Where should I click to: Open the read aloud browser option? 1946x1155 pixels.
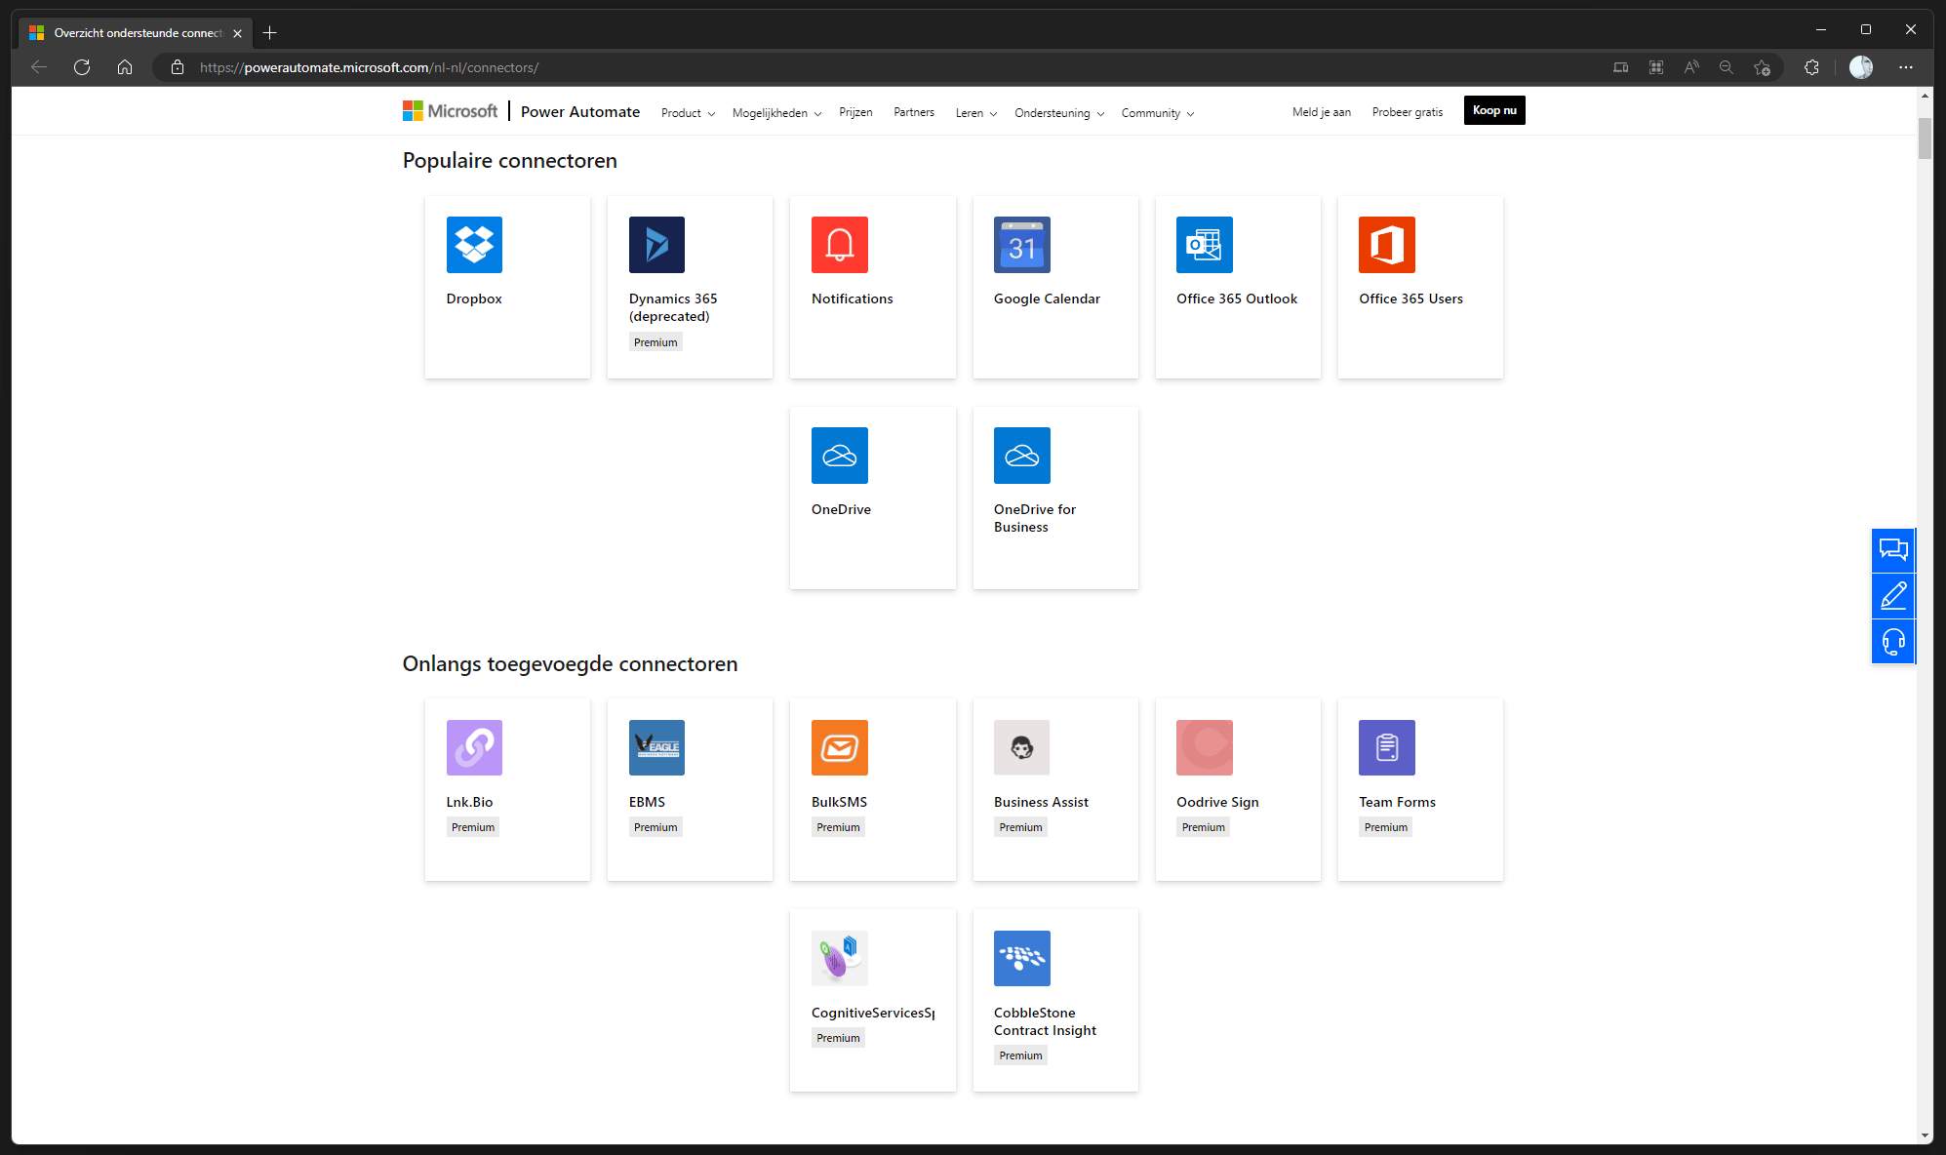point(1691,67)
